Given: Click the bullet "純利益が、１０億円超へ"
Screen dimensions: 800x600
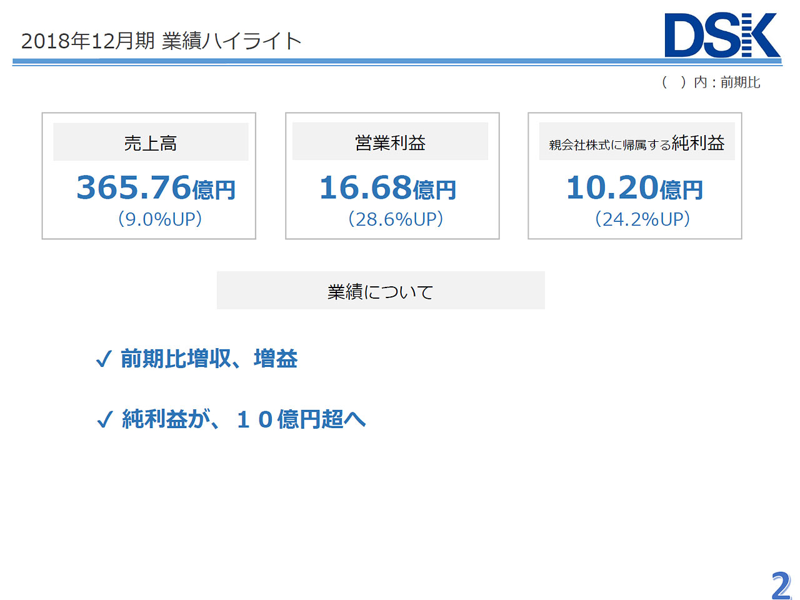Looking at the screenshot, I should [x=244, y=419].
